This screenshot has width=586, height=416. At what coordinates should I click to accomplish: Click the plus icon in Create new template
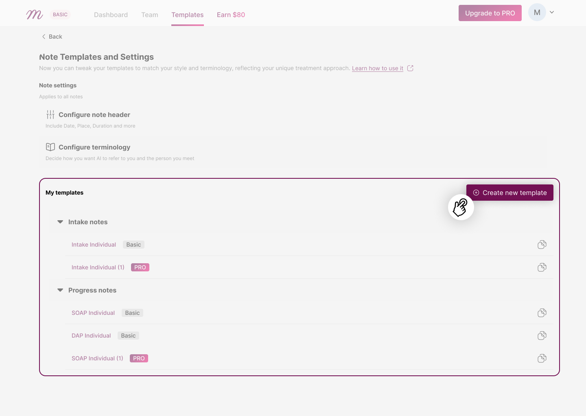click(476, 193)
